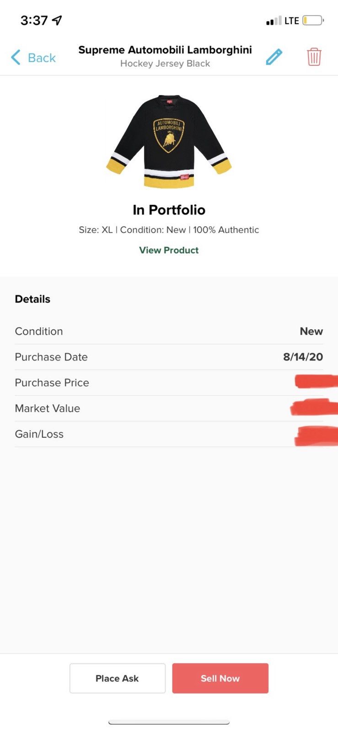Tap the Place Ask button
The height and width of the screenshot is (731, 338).
pyautogui.click(x=118, y=678)
